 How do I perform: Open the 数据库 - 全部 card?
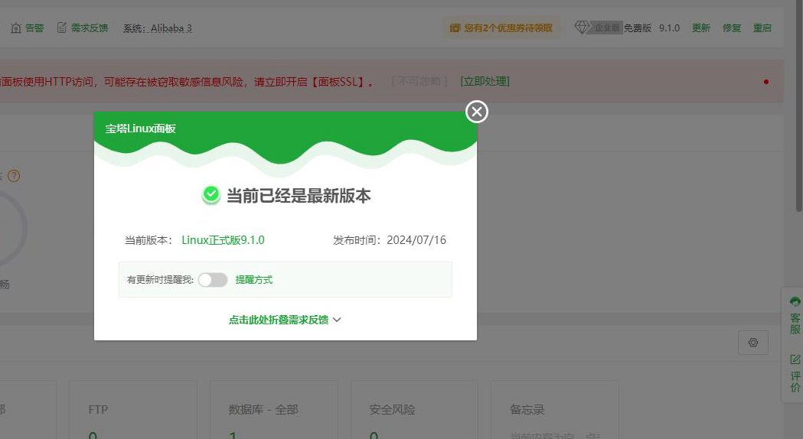pos(274,409)
